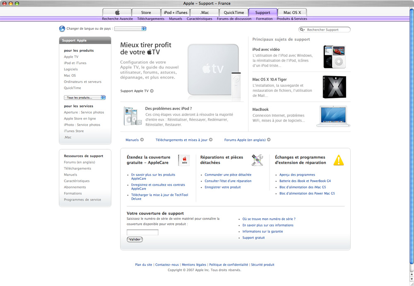Image resolution: width=414 pixels, height=286 pixels.
Task: Click the Mac OS X 10.4 Tiger heading
Action: 270,80
